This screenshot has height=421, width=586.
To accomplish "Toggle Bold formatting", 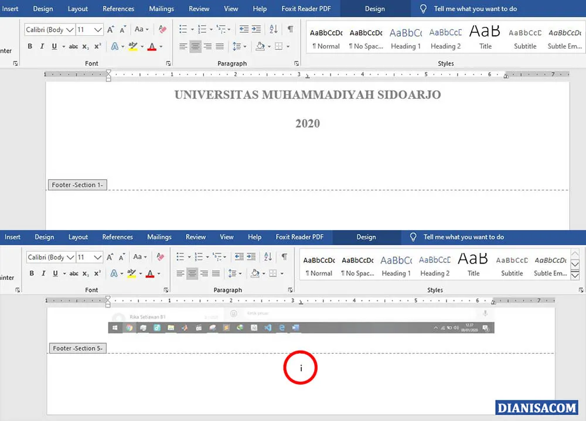I will click(x=30, y=46).
